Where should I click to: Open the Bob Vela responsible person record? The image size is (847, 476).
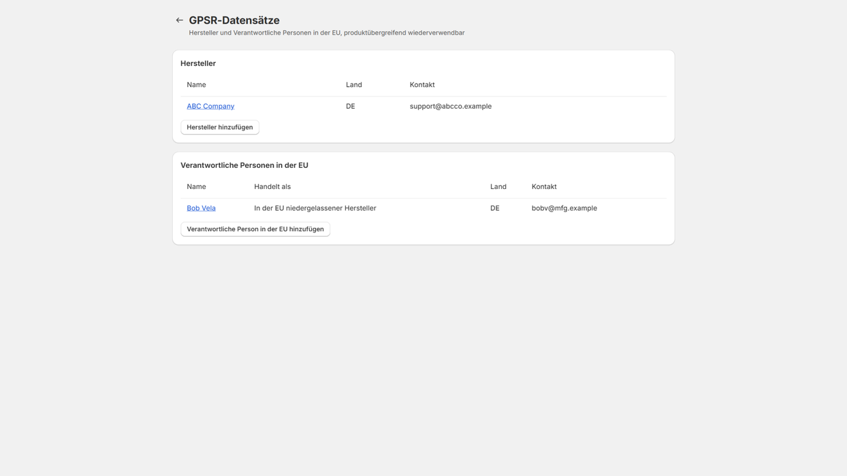pos(201,208)
